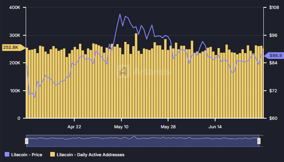Toggle the Litecoin - Price legend swatch
284x162 pixels.
click(7, 154)
